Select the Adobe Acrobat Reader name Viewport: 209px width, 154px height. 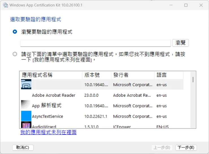54,95
